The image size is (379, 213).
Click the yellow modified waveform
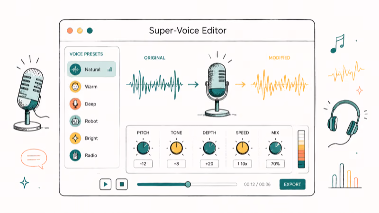(280, 85)
